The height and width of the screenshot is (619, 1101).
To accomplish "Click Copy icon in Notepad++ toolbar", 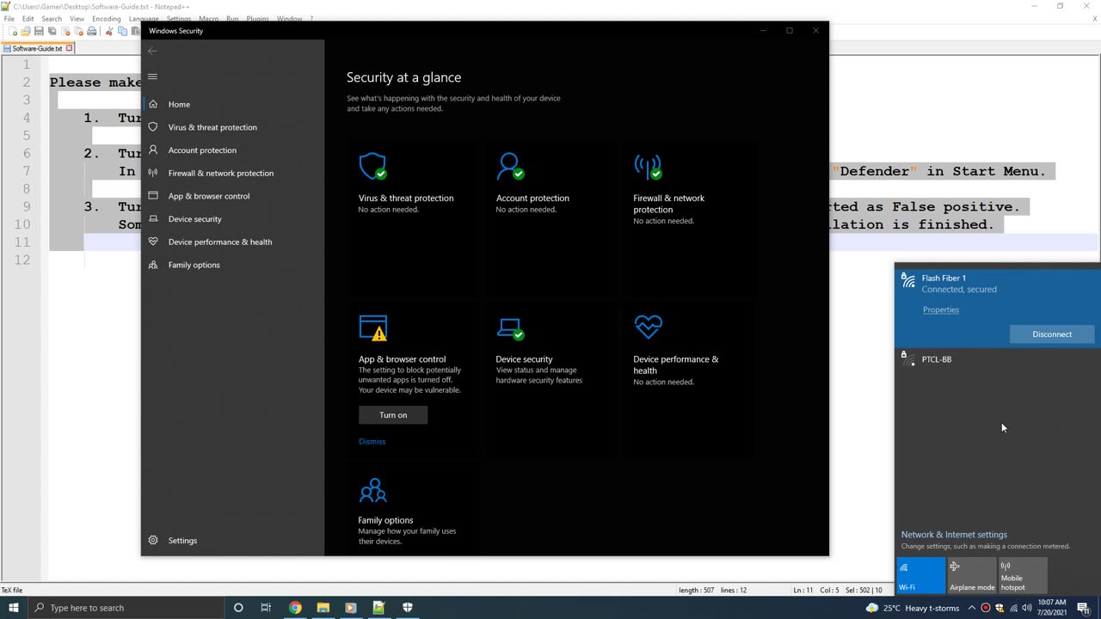I will point(122,31).
